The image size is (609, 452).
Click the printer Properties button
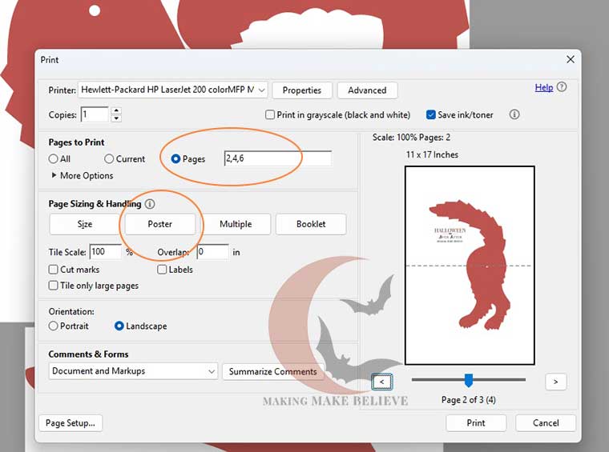302,90
